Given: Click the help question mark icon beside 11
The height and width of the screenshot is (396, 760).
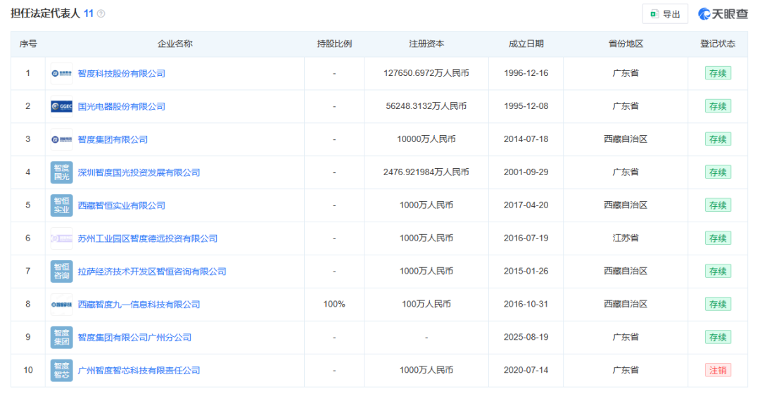Looking at the screenshot, I should pos(101,13).
